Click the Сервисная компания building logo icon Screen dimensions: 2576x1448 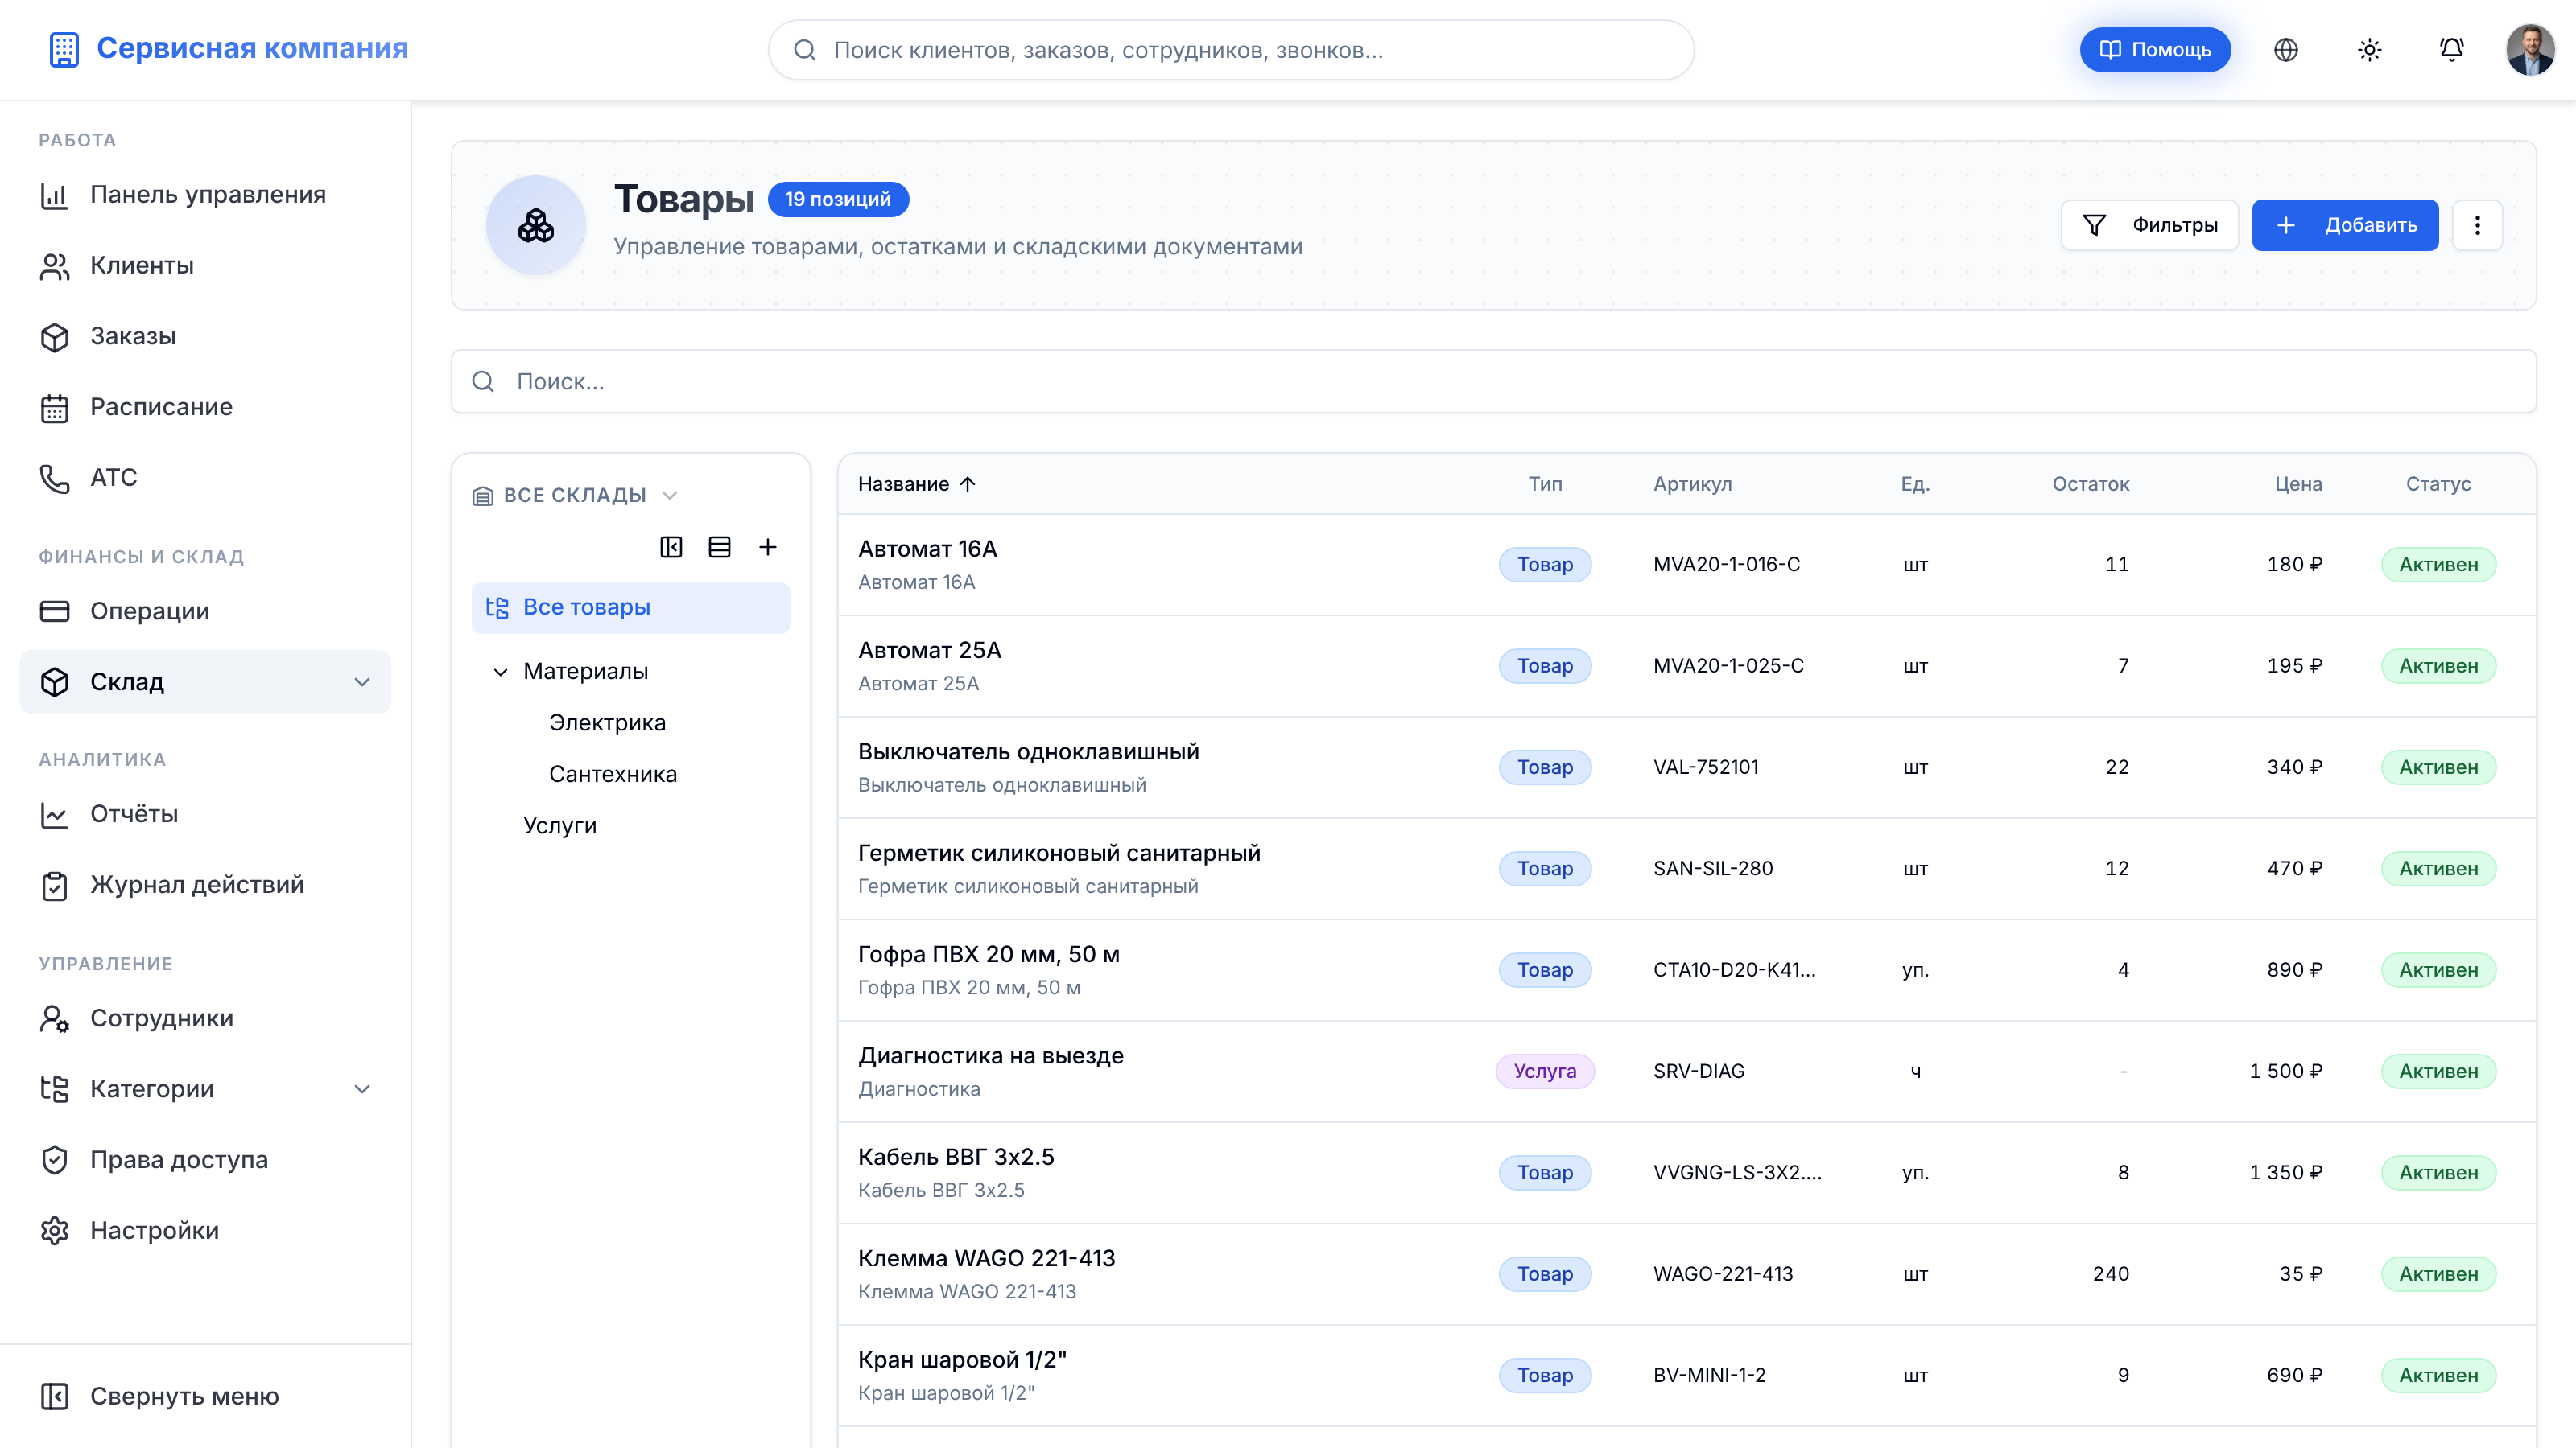tap(64, 49)
